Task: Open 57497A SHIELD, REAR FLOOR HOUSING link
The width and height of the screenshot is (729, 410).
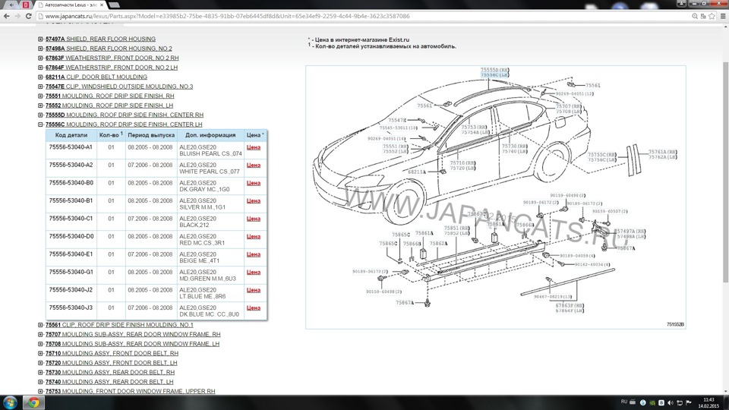Action: click(100, 39)
